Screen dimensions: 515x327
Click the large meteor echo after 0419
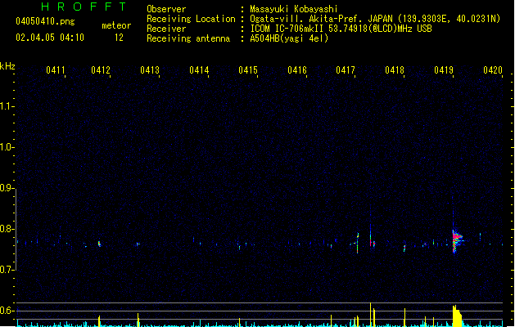tap(457, 241)
